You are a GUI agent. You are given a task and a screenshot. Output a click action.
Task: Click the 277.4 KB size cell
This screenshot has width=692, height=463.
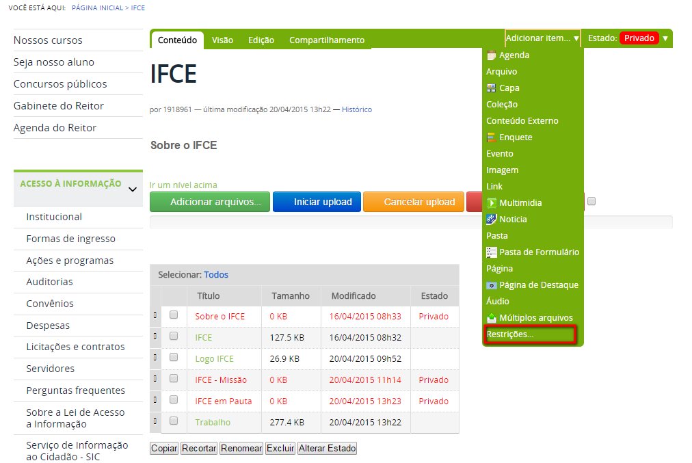(287, 423)
